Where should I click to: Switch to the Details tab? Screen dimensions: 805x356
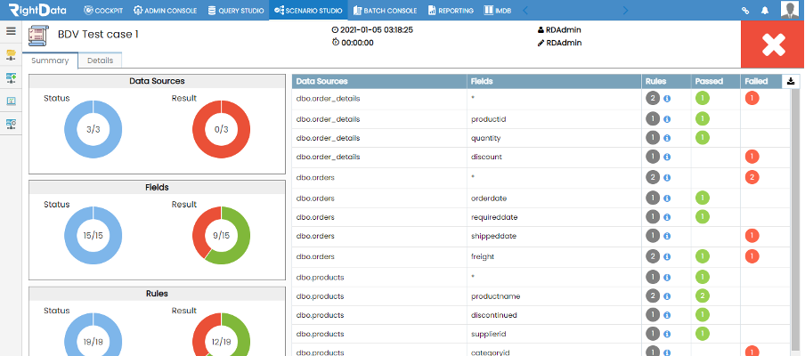(100, 61)
